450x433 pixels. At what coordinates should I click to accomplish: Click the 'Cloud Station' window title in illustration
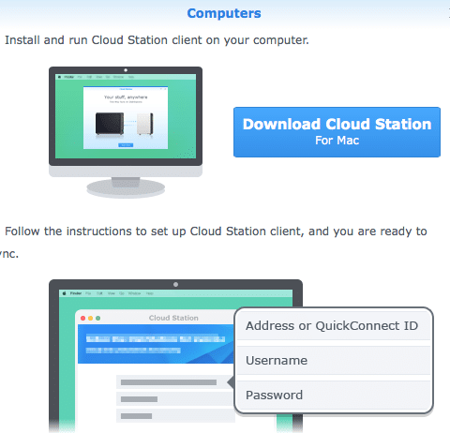(173, 318)
